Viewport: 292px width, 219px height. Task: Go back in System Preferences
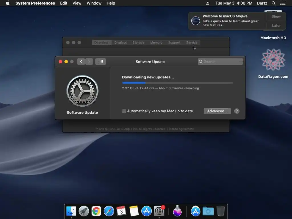click(x=81, y=62)
